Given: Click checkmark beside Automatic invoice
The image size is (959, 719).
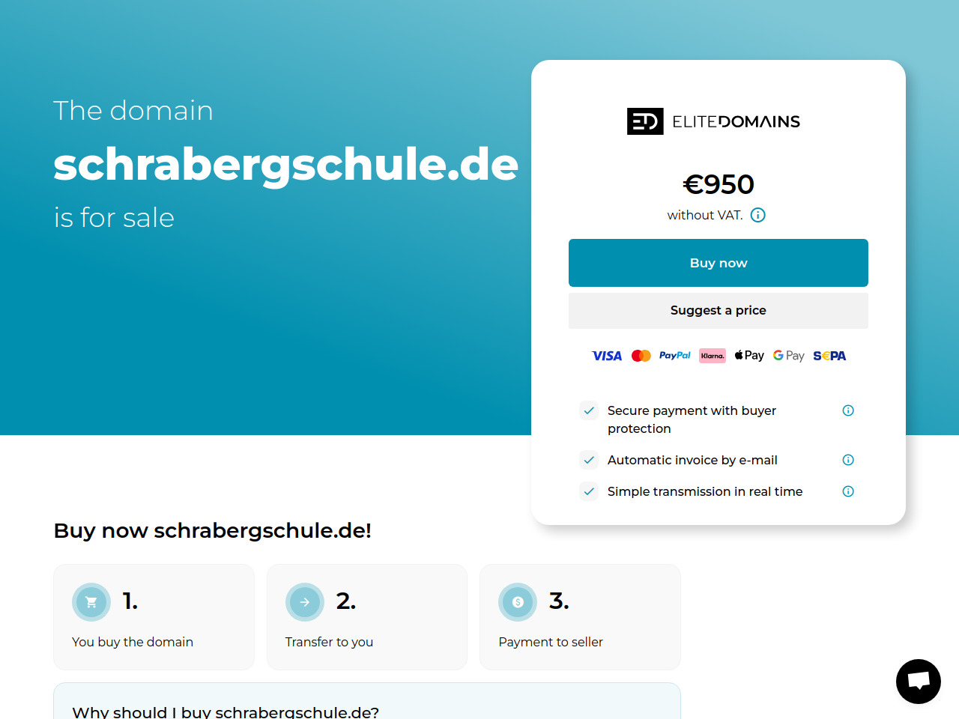Looking at the screenshot, I should 589,460.
